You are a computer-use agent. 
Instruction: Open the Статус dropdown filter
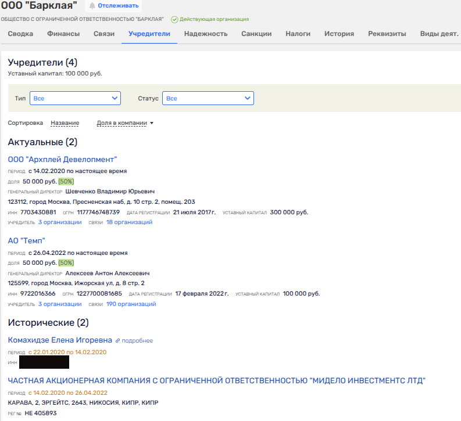[208, 99]
